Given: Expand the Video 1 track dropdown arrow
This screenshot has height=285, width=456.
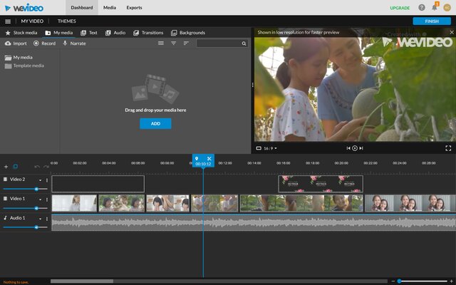Looking at the screenshot, I should click(x=40, y=199).
